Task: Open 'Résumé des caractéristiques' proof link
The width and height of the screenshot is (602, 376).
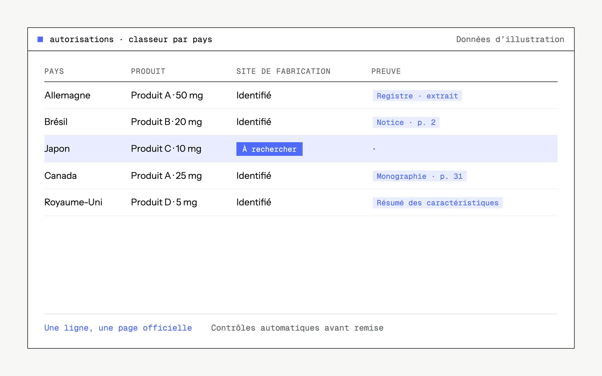Action: click(438, 203)
